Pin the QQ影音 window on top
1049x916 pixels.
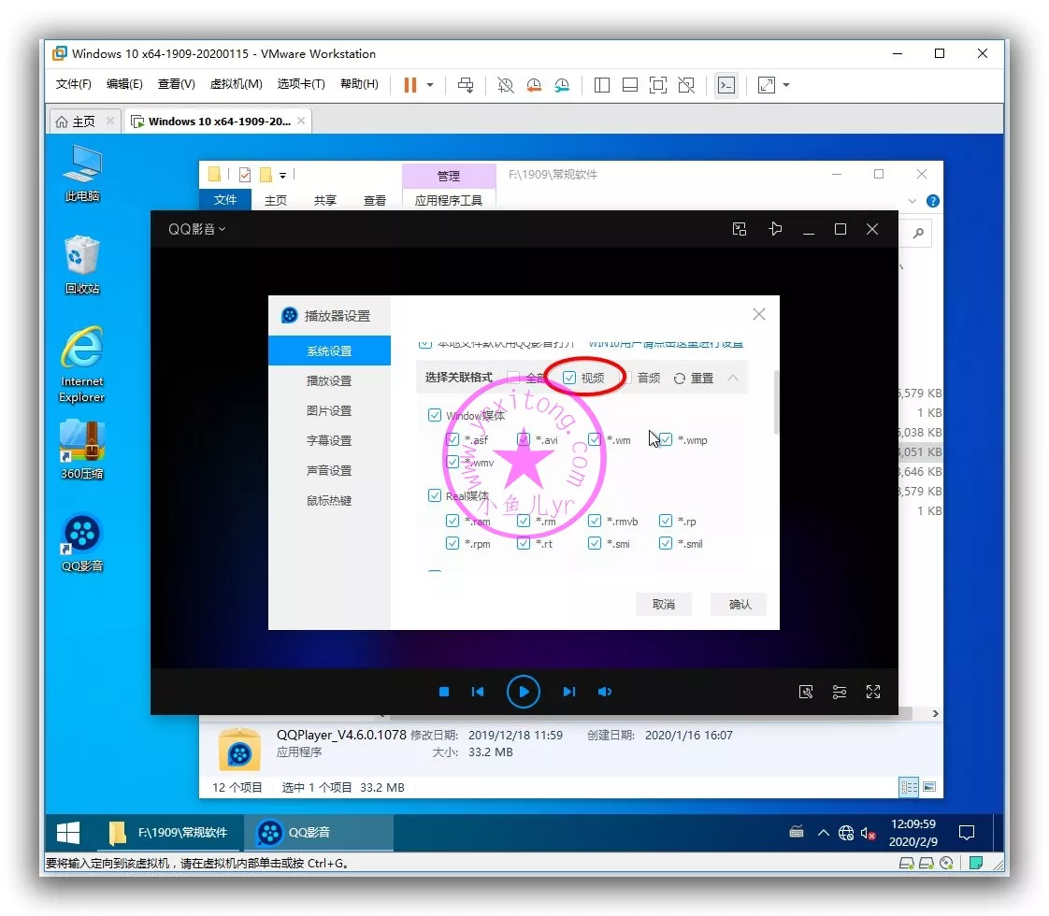pos(775,229)
